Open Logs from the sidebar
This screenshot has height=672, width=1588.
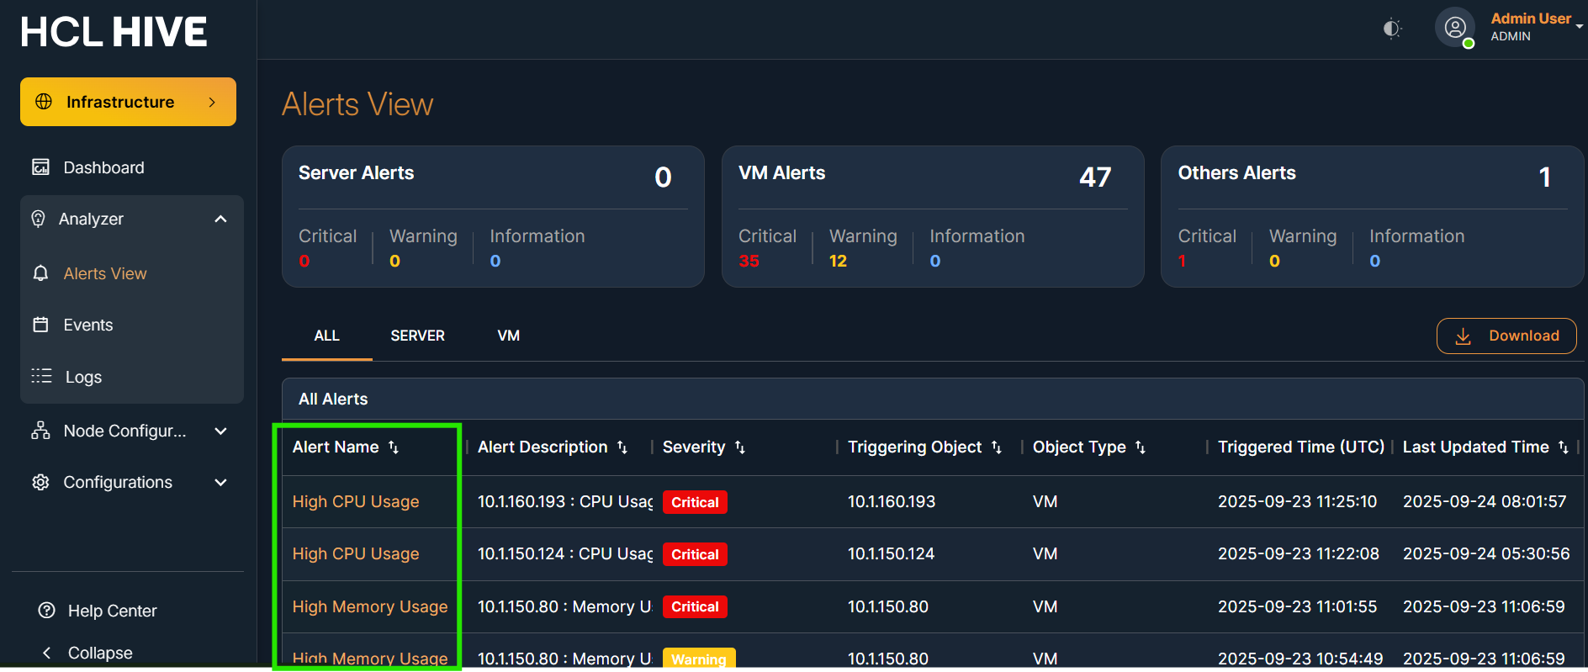(x=82, y=377)
